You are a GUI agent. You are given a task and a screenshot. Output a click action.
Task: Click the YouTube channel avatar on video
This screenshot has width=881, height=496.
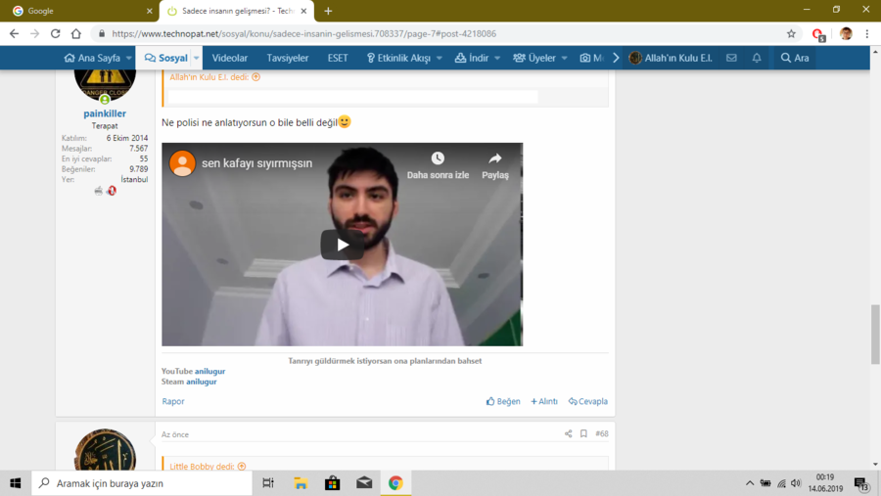183,163
